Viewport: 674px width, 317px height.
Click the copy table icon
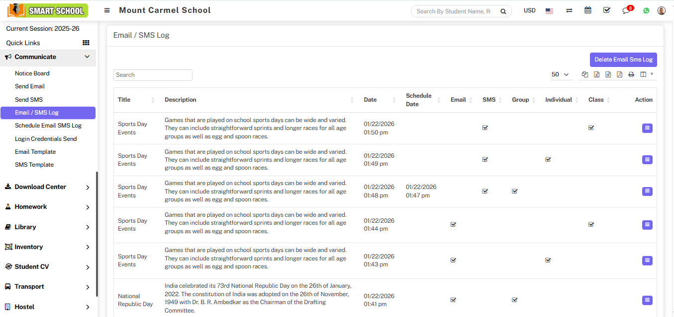point(585,74)
